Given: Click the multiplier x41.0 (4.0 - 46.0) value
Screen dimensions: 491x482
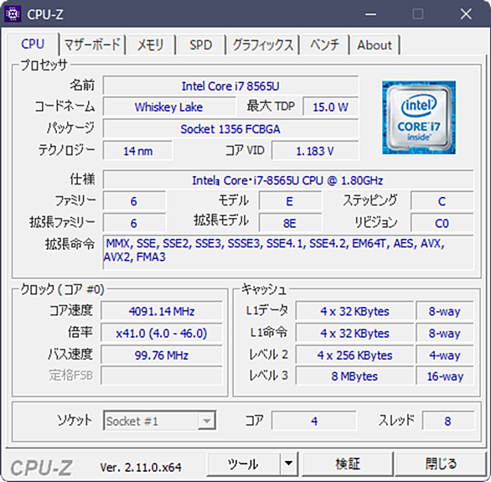Looking at the screenshot, I should tap(162, 333).
